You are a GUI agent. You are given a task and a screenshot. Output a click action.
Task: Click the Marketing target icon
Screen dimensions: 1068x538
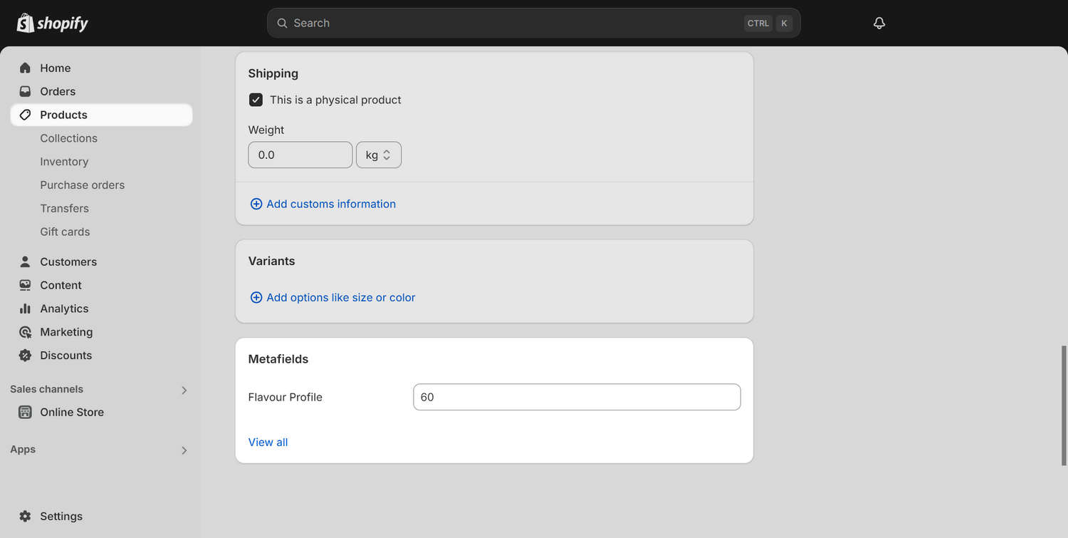(25, 332)
